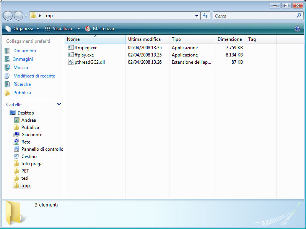Screen dimensions: 306x229
Task: Click the Giaconote computer icon
Action: 16,135
